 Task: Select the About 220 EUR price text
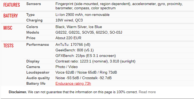68,38
